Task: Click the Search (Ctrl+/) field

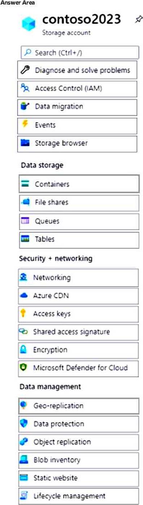Action: click(80, 52)
